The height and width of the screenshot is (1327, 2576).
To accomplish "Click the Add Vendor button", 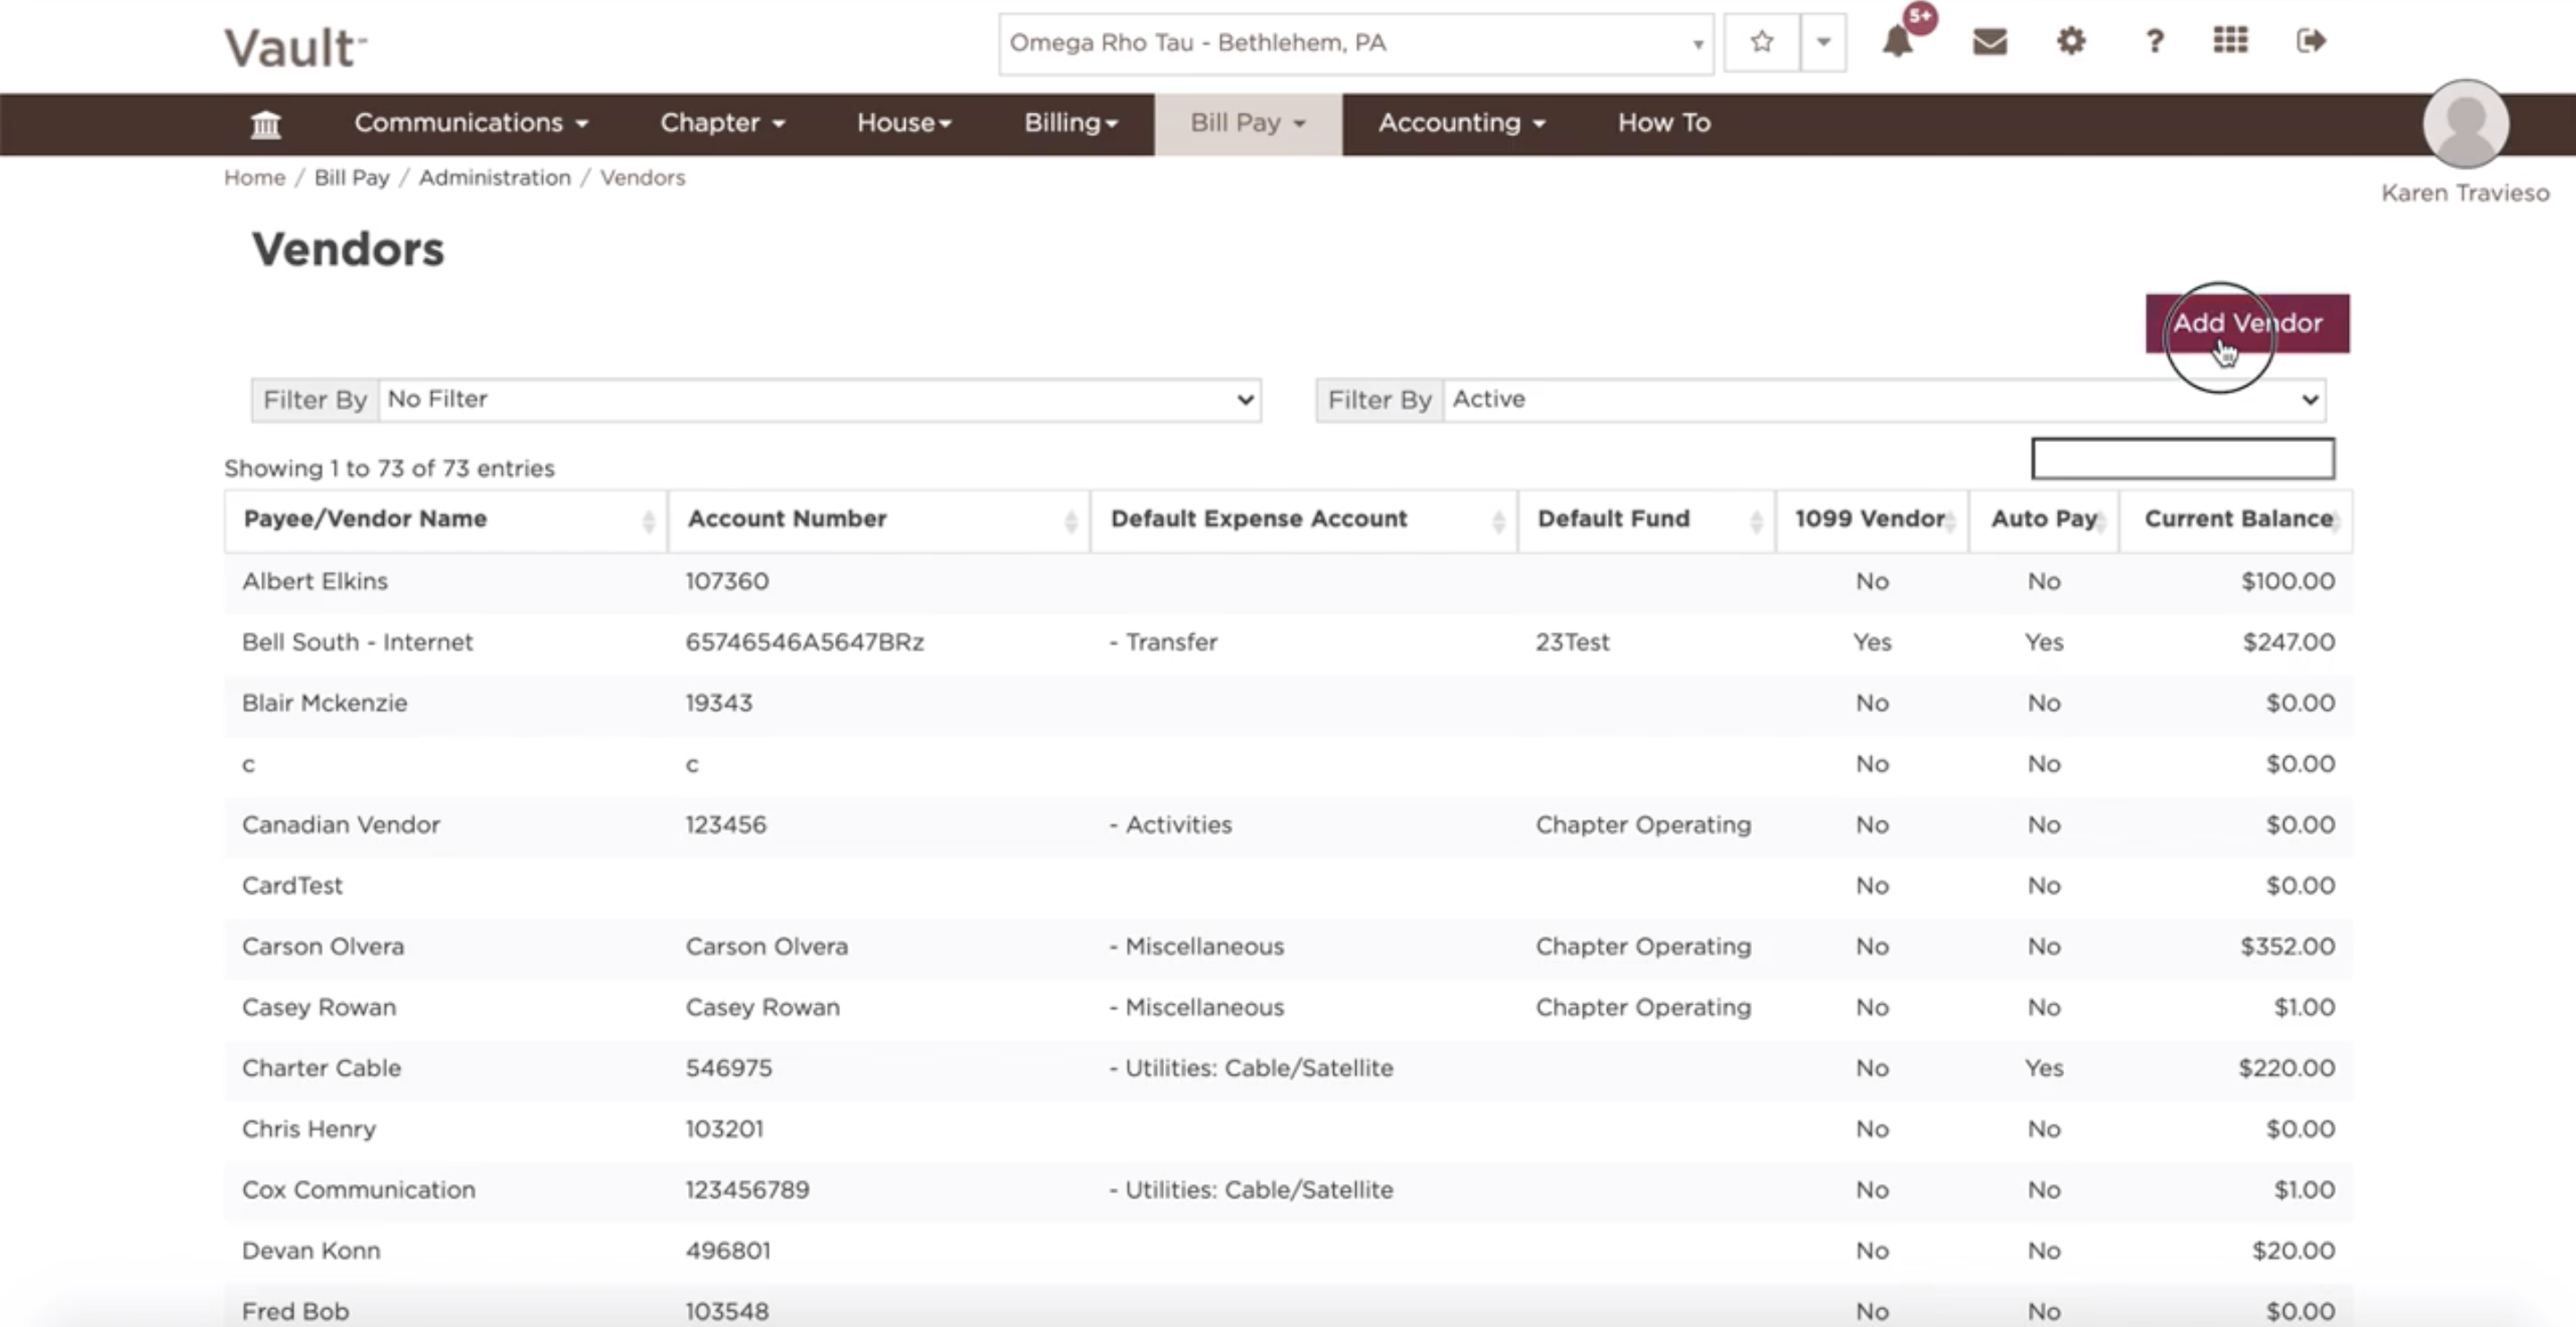I will 2248,323.
